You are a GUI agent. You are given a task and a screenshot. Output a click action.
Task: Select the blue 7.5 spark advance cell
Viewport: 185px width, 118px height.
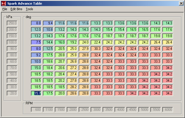click(x=37, y=42)
